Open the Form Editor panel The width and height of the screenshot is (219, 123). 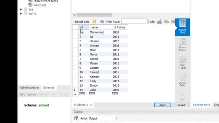tap(182, 45)
